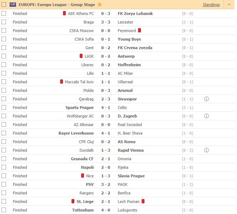
Task: Collapse the Europa League group with chevron
Action: 229,5
